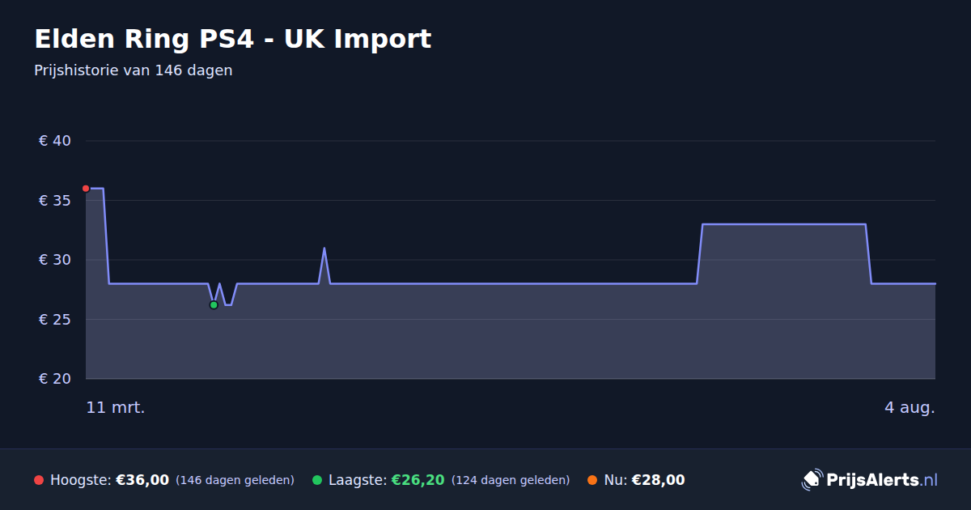Click the green Laagste legend dot
Viewport: 971px width, 510px height.
tap(317, 480)
